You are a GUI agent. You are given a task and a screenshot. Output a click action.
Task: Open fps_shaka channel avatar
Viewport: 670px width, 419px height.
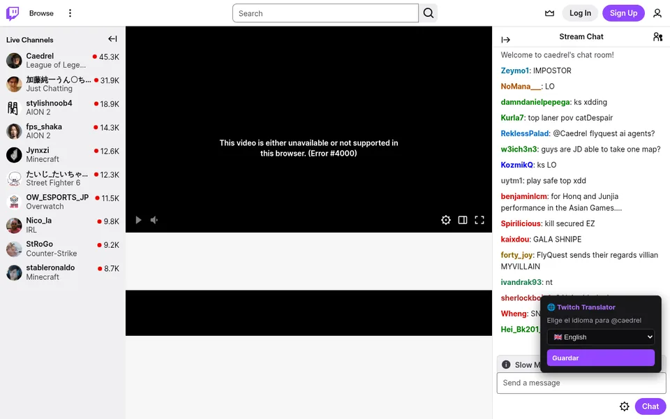(14, 131)
